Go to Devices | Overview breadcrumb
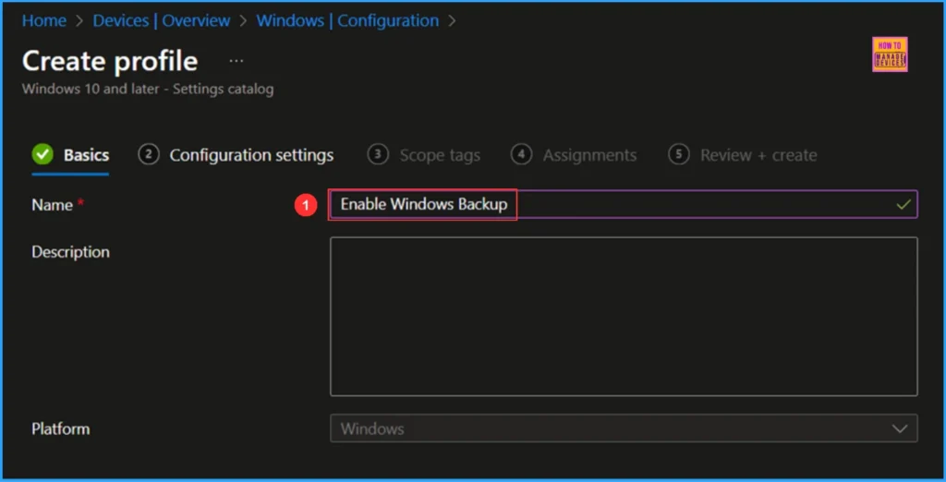 pos(161,20)
